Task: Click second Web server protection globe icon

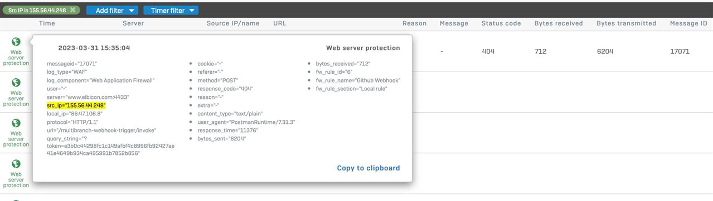Action: (x=16, y=83)
